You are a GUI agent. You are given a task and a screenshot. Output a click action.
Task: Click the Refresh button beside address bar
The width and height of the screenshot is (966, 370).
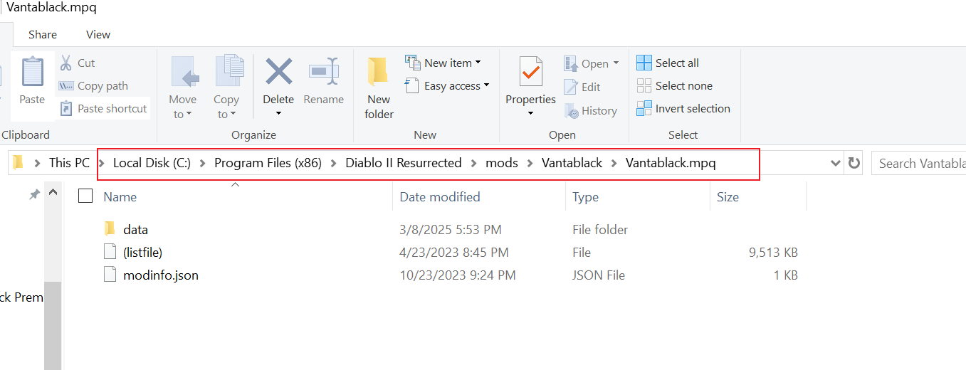click(854, 163)
